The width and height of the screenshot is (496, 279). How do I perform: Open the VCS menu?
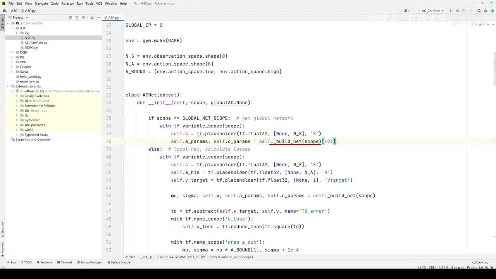point(99,3)
